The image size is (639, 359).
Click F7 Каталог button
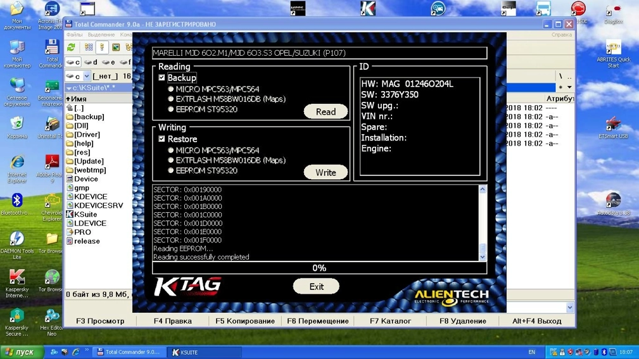click(x=390, y=321)
